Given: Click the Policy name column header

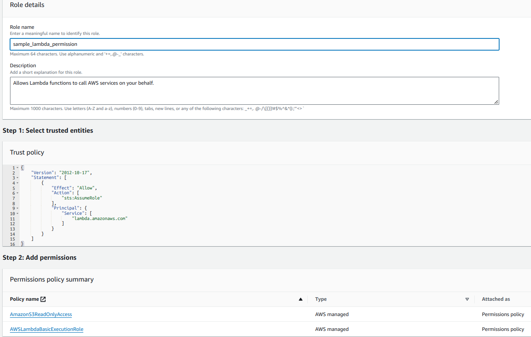Looking at the screenshot, I should tap(24, 299).
